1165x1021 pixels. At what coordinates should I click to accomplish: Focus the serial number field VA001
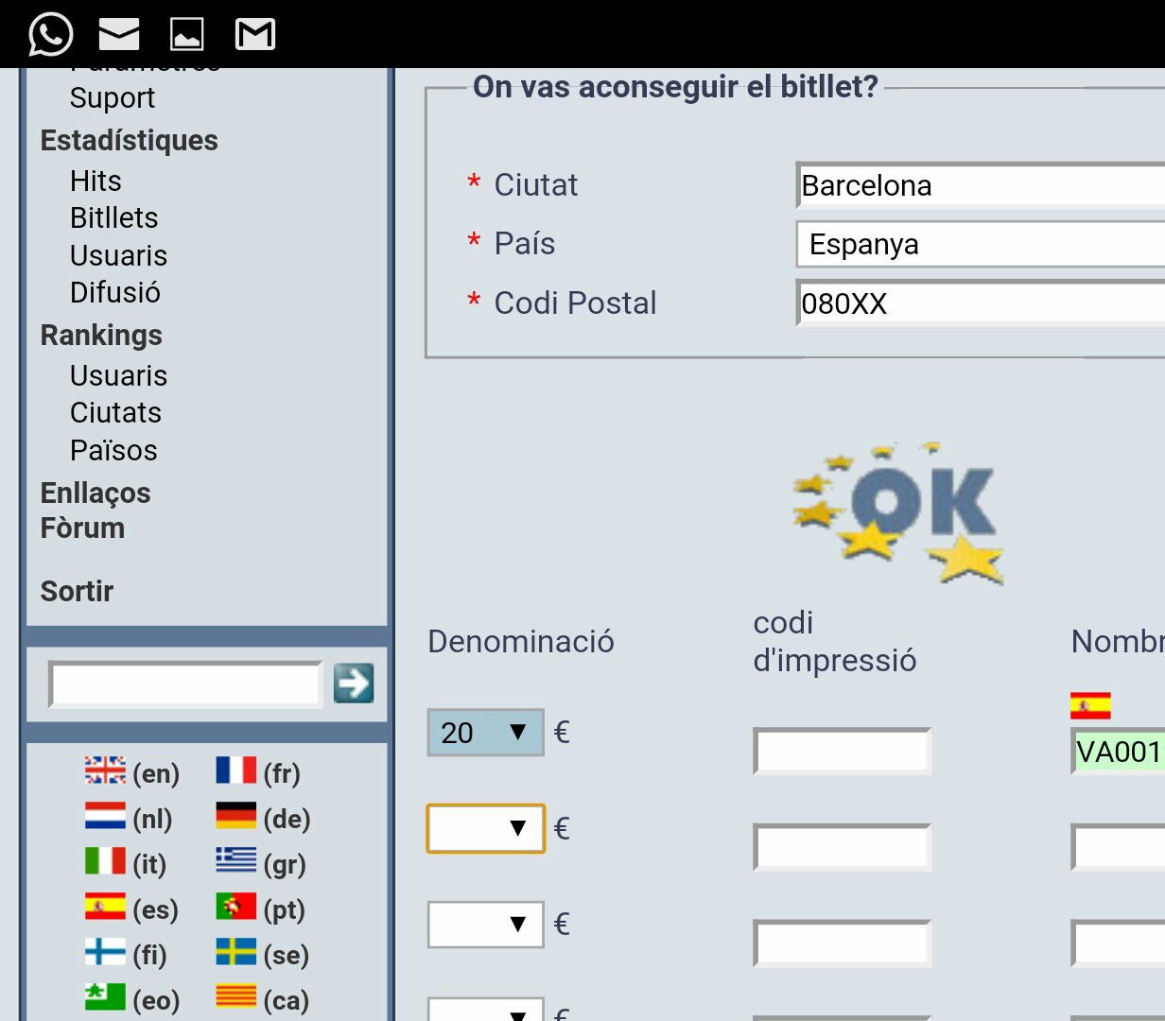coord(1118,752)
